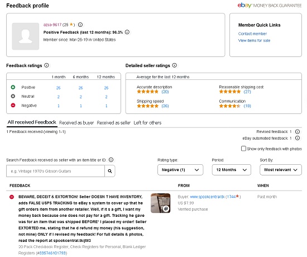Open the eBay automated feedback info icon

pos(298,138)
